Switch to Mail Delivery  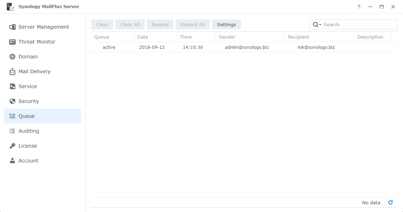click(43, 71)
